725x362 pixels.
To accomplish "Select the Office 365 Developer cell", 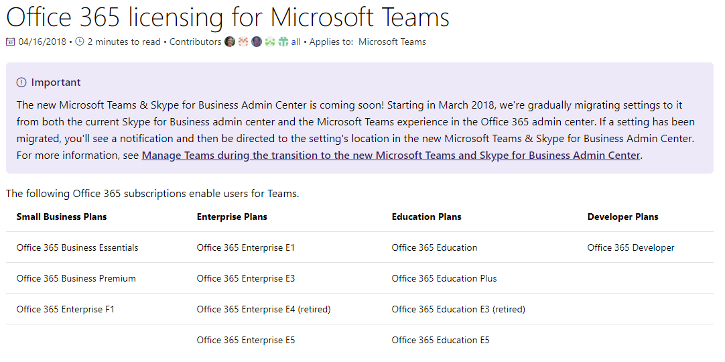I will pos(631,248).
